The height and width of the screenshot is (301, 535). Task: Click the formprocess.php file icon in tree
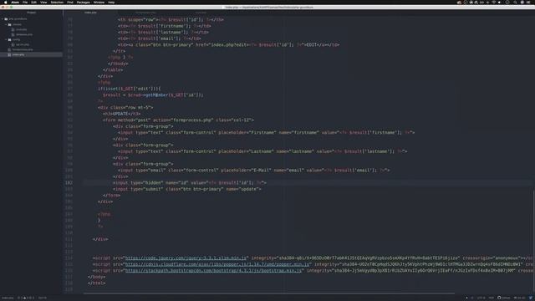9,49
